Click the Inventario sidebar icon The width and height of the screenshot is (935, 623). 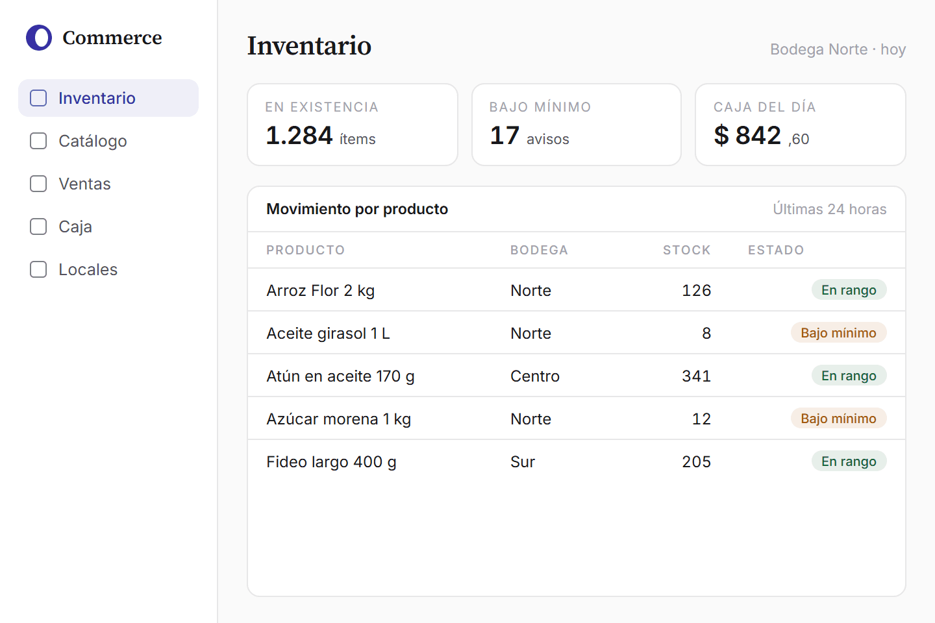(x=38, y=98)
